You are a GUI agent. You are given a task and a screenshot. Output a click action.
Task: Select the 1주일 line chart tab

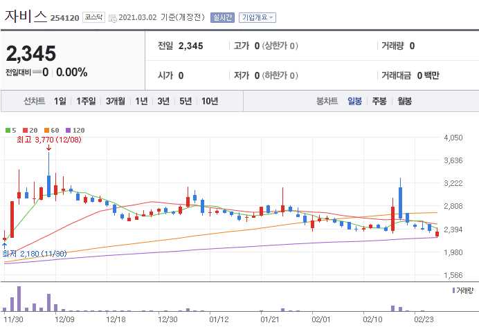(86, 101)
